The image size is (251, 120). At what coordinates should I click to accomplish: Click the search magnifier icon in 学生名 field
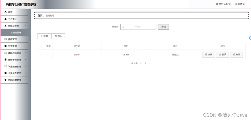(x=123, y=27)
